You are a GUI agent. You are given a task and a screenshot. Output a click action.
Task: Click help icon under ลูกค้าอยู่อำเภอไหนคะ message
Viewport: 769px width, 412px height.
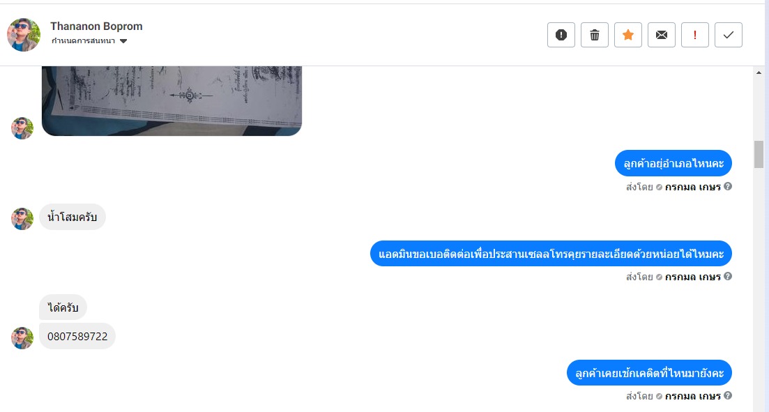point(728,186)
